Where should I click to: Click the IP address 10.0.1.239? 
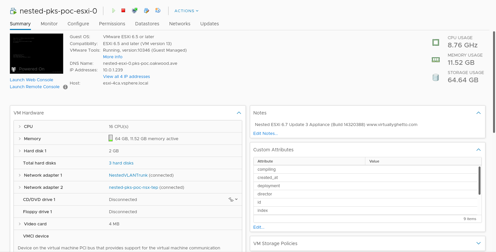[113, 70]
